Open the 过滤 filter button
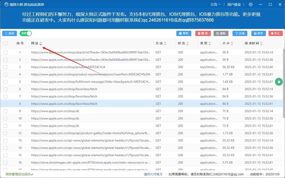The height and width of the screenshot is (178, 285). click(240, 33)
